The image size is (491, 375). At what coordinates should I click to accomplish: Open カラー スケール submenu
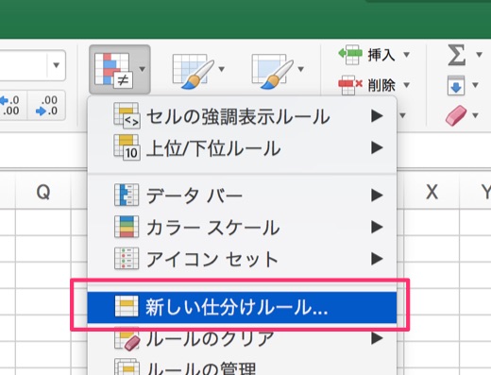point(242,227)
